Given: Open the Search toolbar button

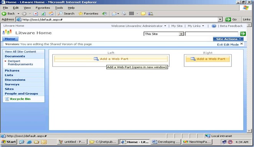Looking at the screenshot, I should point(66,14).
